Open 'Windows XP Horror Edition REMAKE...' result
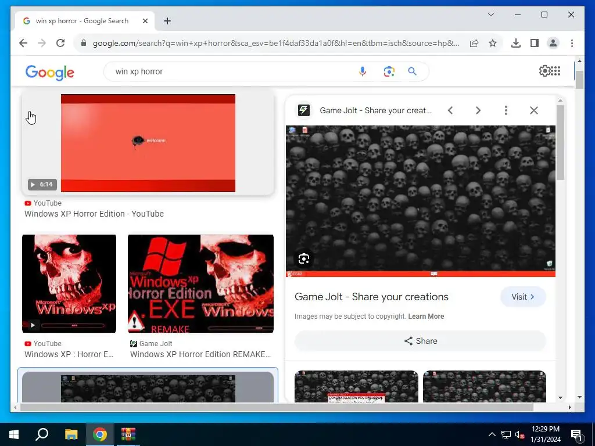Screen dimensions: 595x446 point(200,354)
